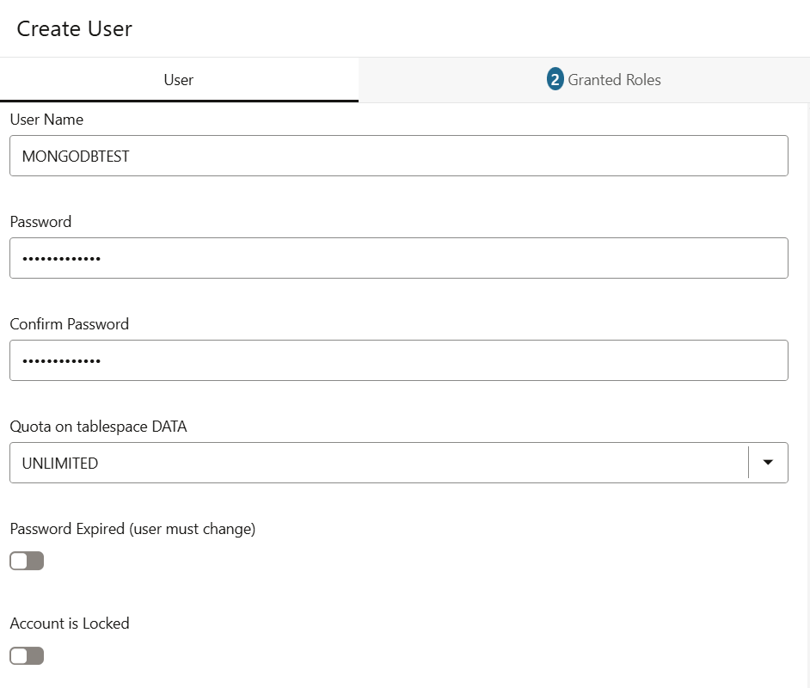Enable the Password Expired toggle
Image resolution: width=810 pixels, height=688 pixels.
[x=27, y=562]
